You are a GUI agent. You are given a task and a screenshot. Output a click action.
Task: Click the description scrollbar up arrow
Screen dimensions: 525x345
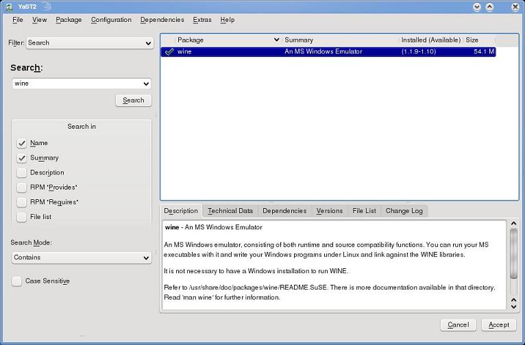click(x=513, y=223)
